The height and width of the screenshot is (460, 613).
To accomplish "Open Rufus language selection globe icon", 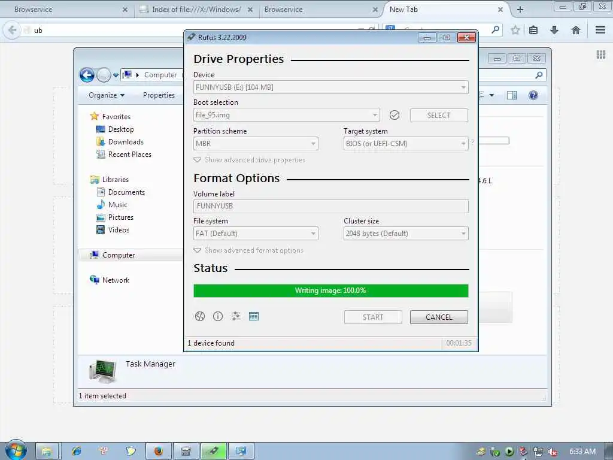I will point(200,316).
